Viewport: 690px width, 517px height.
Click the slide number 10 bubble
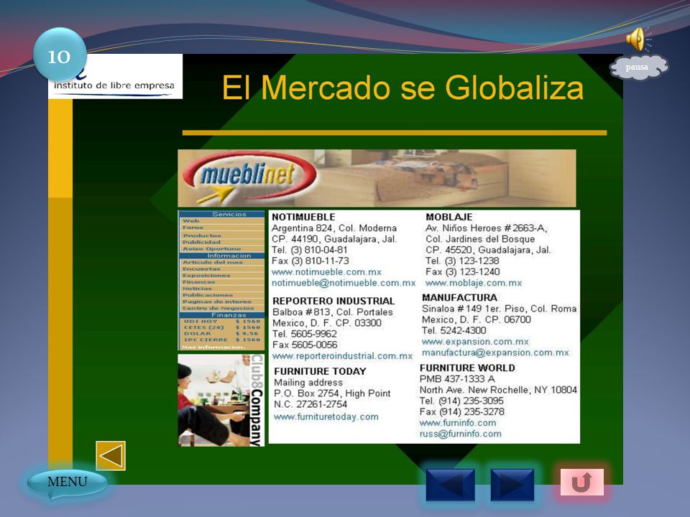[60, 55]
